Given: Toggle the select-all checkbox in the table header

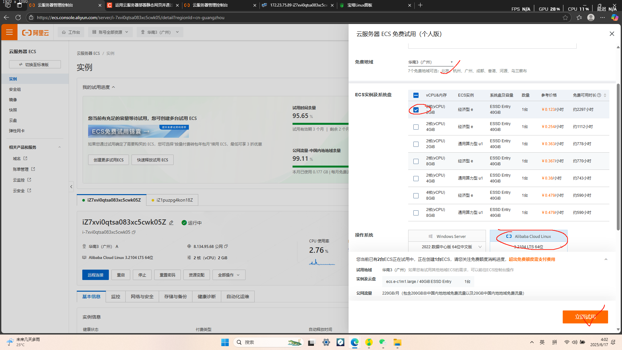Looking at the screenshot, I should pyautogui.click(x=416, y=95).
